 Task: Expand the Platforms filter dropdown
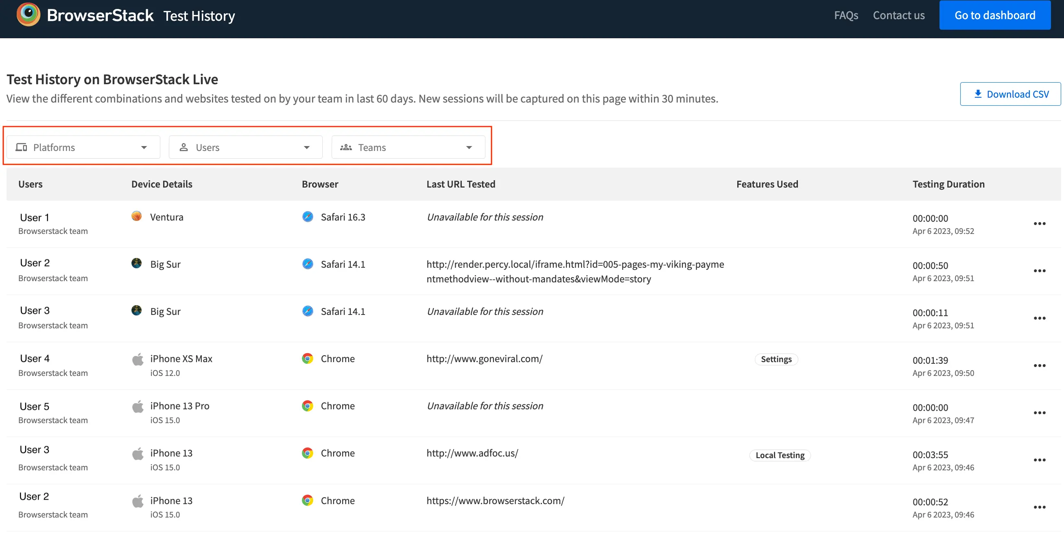(83, 148)
